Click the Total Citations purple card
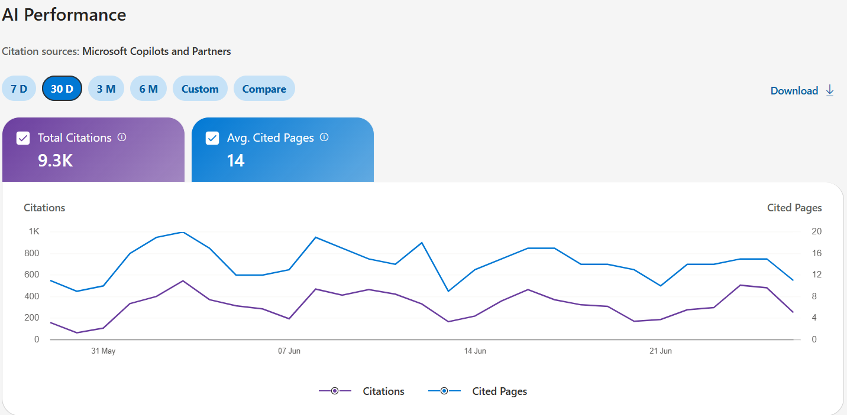The width and height of the screenshot is (847, 415). [93, 150]
